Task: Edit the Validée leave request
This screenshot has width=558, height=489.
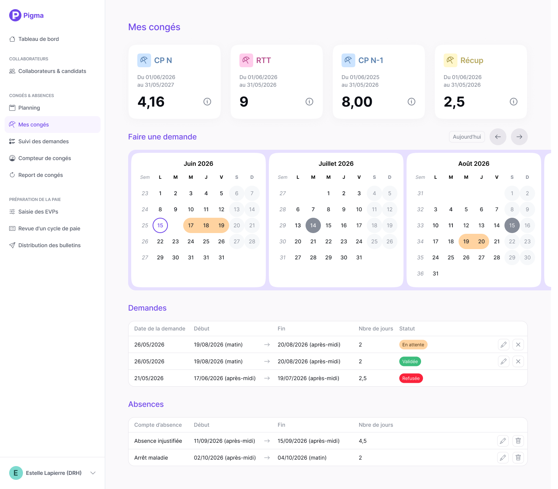Action: (504, 361)
